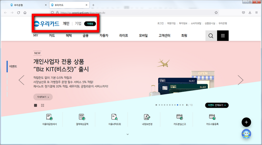Click the 상품공시실 link
This screenshot has height=145, width=262.
210,23
